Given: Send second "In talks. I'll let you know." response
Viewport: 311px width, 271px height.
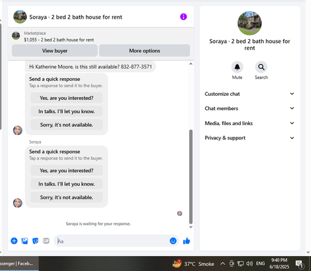Looking at the screenshot, I should point(67,184).
